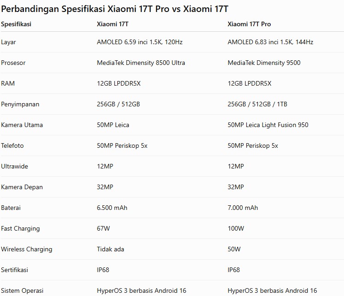Click the Sistem Operasi row label
Viewport: 344px width, 296px height.
pyautogui.click(x=22, y=290)
